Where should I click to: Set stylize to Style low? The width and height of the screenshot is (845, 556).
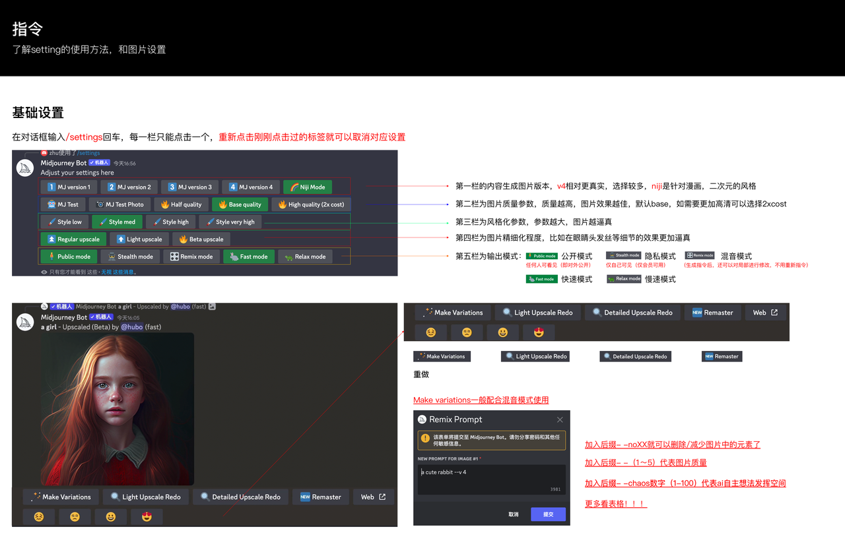(64, 222)
